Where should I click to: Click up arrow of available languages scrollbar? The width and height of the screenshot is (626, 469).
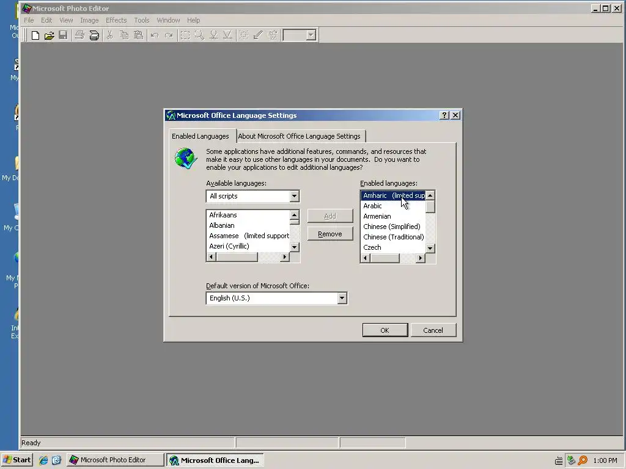click(295, 215)
